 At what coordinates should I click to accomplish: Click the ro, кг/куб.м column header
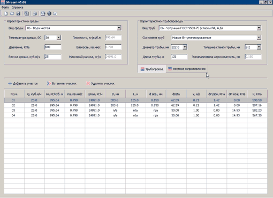tap(55, 94)
